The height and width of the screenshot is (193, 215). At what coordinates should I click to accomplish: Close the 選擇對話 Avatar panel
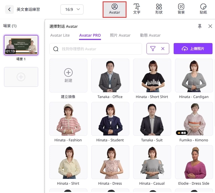pyautogui.click(x=210, y=26)
